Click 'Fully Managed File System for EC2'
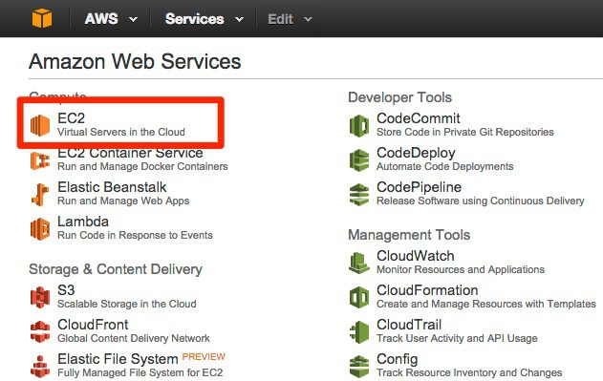The height and width of the screenshot is (381, 603). (140, 372)
